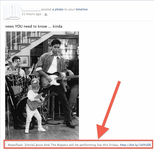Click the redacted poster name link
154x149 pixels.
coord(31,9)
